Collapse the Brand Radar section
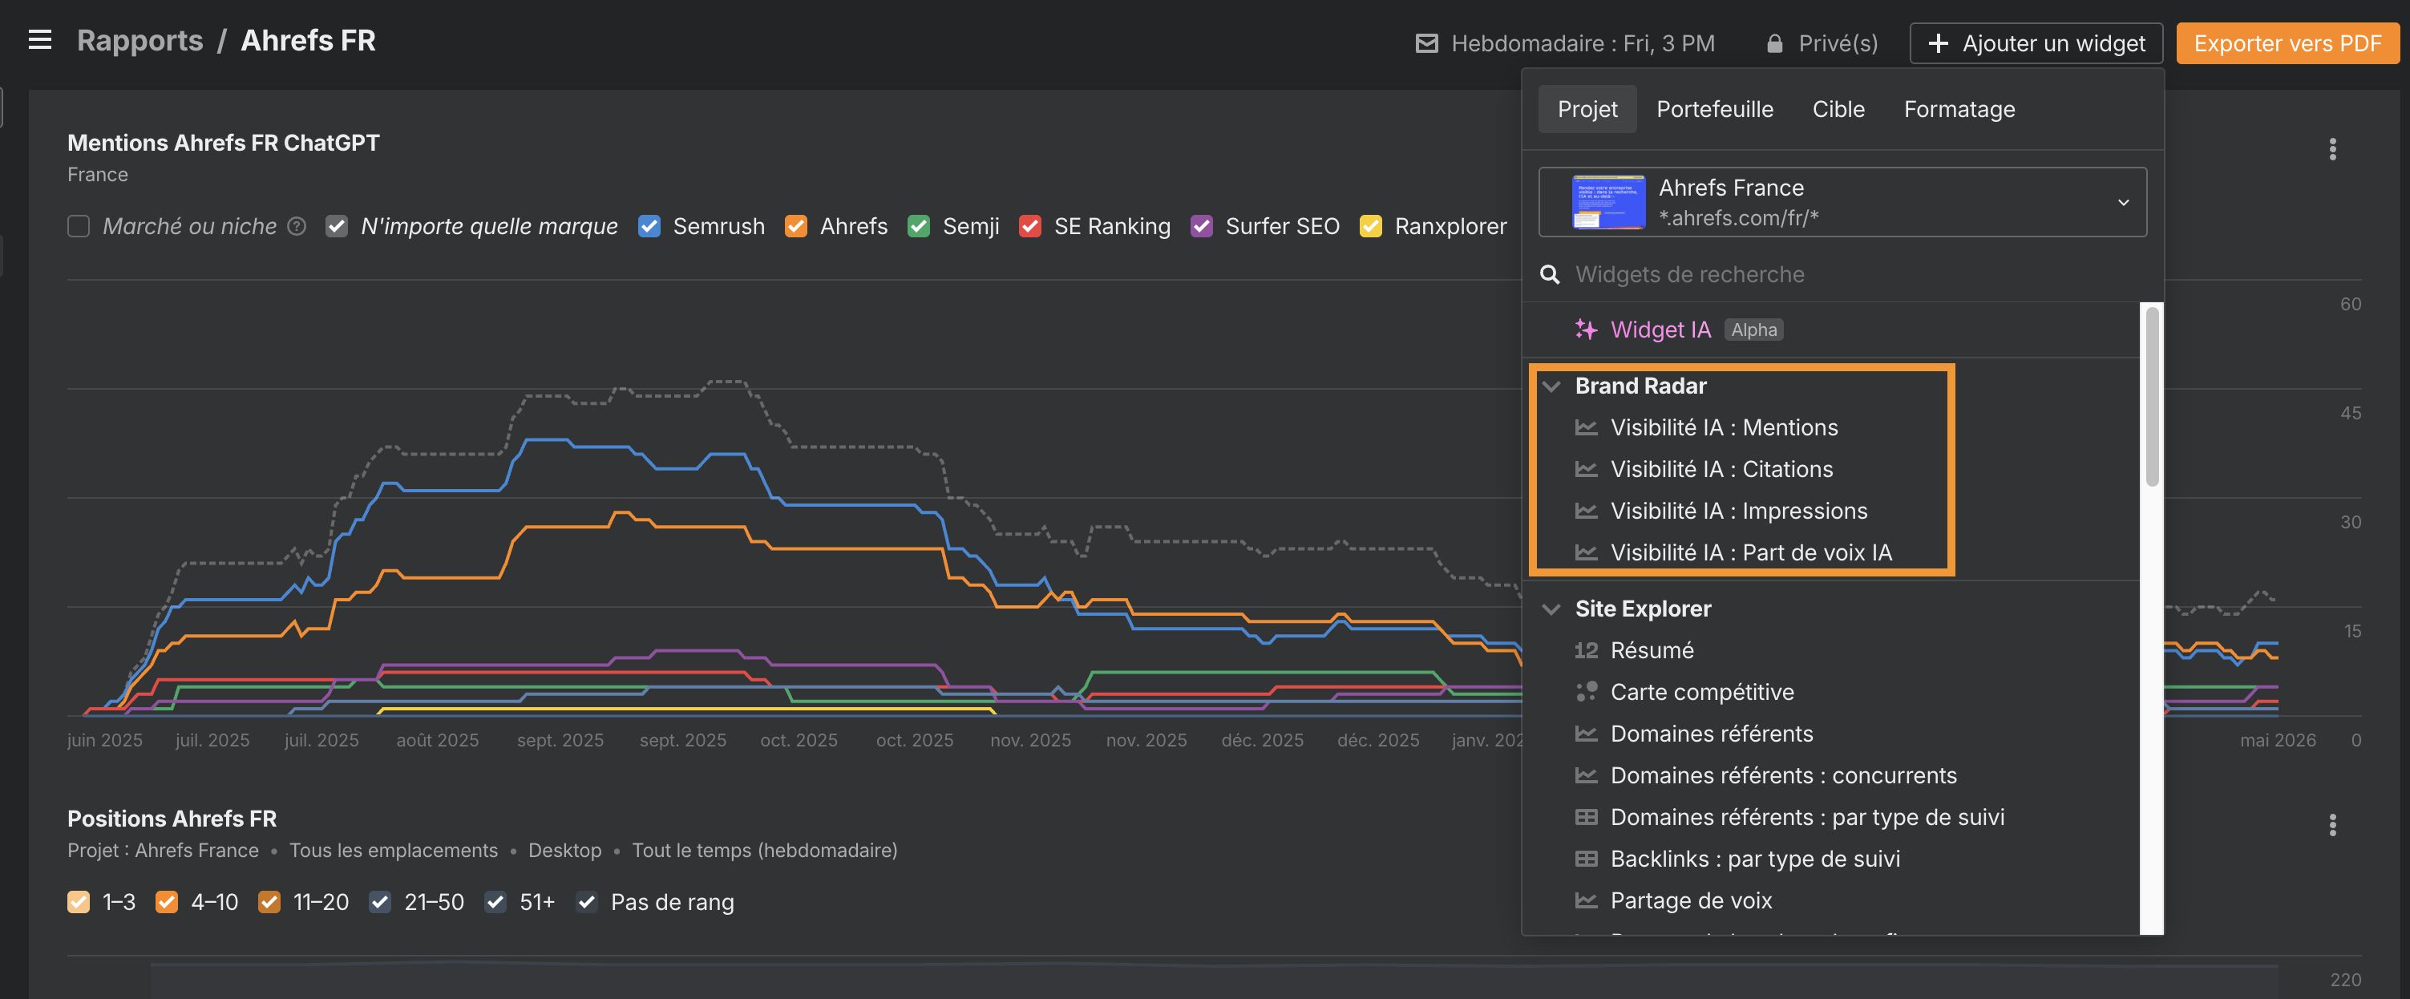Screen dimensions: 2410x999 1552,386
